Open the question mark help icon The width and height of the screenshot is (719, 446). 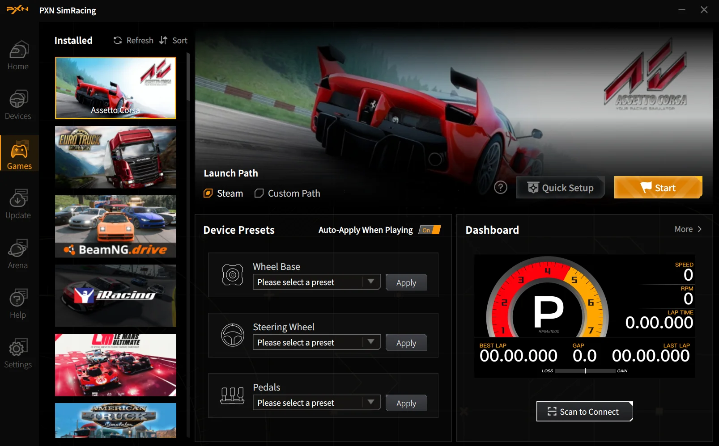tap(501, 188)
